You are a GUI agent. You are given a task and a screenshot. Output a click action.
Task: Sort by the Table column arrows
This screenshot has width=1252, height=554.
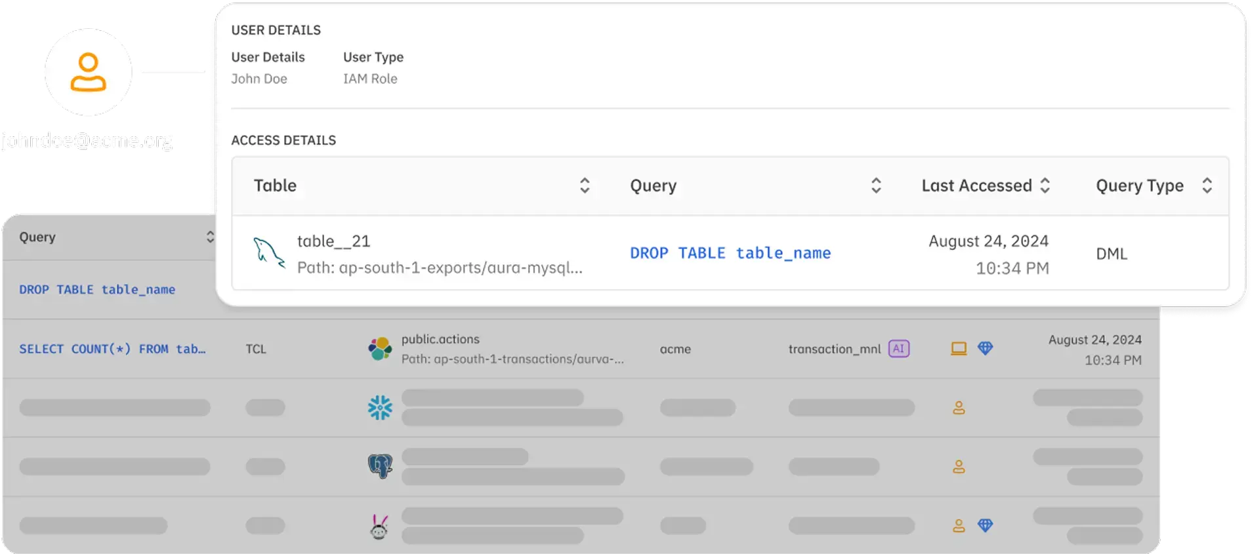(x=585, y=186)
